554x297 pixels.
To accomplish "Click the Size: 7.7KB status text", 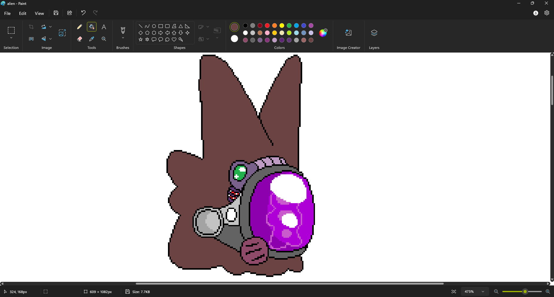I will (141, 292).
